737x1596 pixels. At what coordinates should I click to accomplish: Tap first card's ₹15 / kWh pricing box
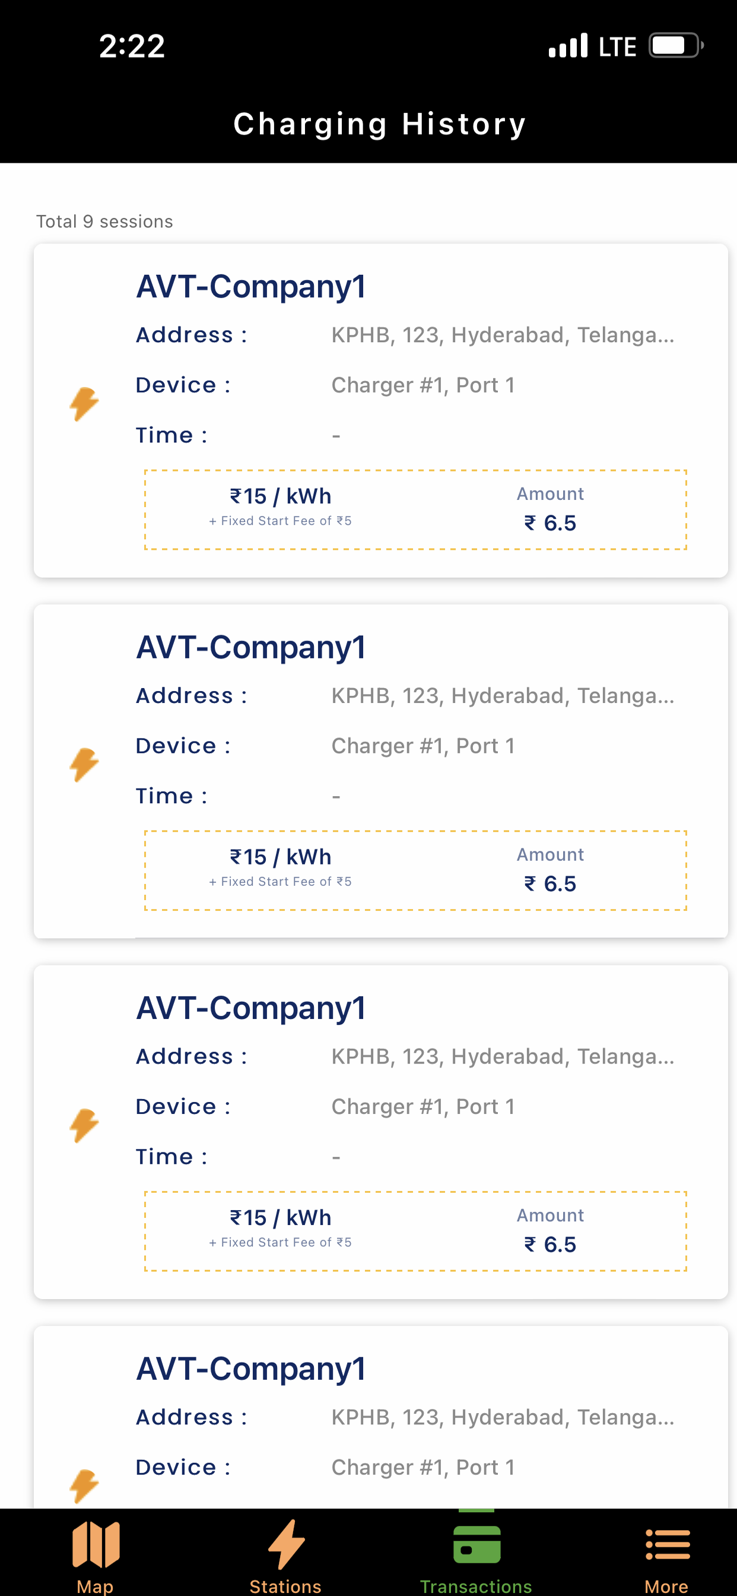281,505
